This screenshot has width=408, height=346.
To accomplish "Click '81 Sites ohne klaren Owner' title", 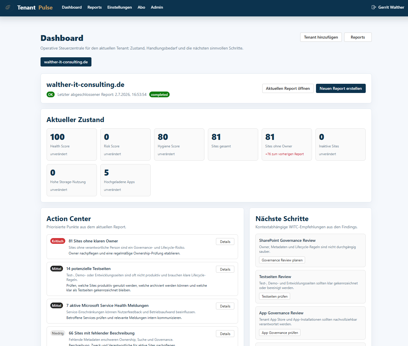I will pos(93,241).
